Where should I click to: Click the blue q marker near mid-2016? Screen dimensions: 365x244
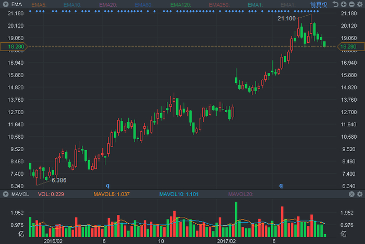108,186
